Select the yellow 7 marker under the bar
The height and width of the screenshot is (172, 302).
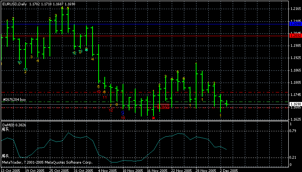110,105
